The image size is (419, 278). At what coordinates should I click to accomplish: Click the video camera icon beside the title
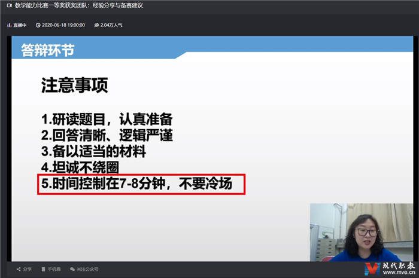[9, 5]
